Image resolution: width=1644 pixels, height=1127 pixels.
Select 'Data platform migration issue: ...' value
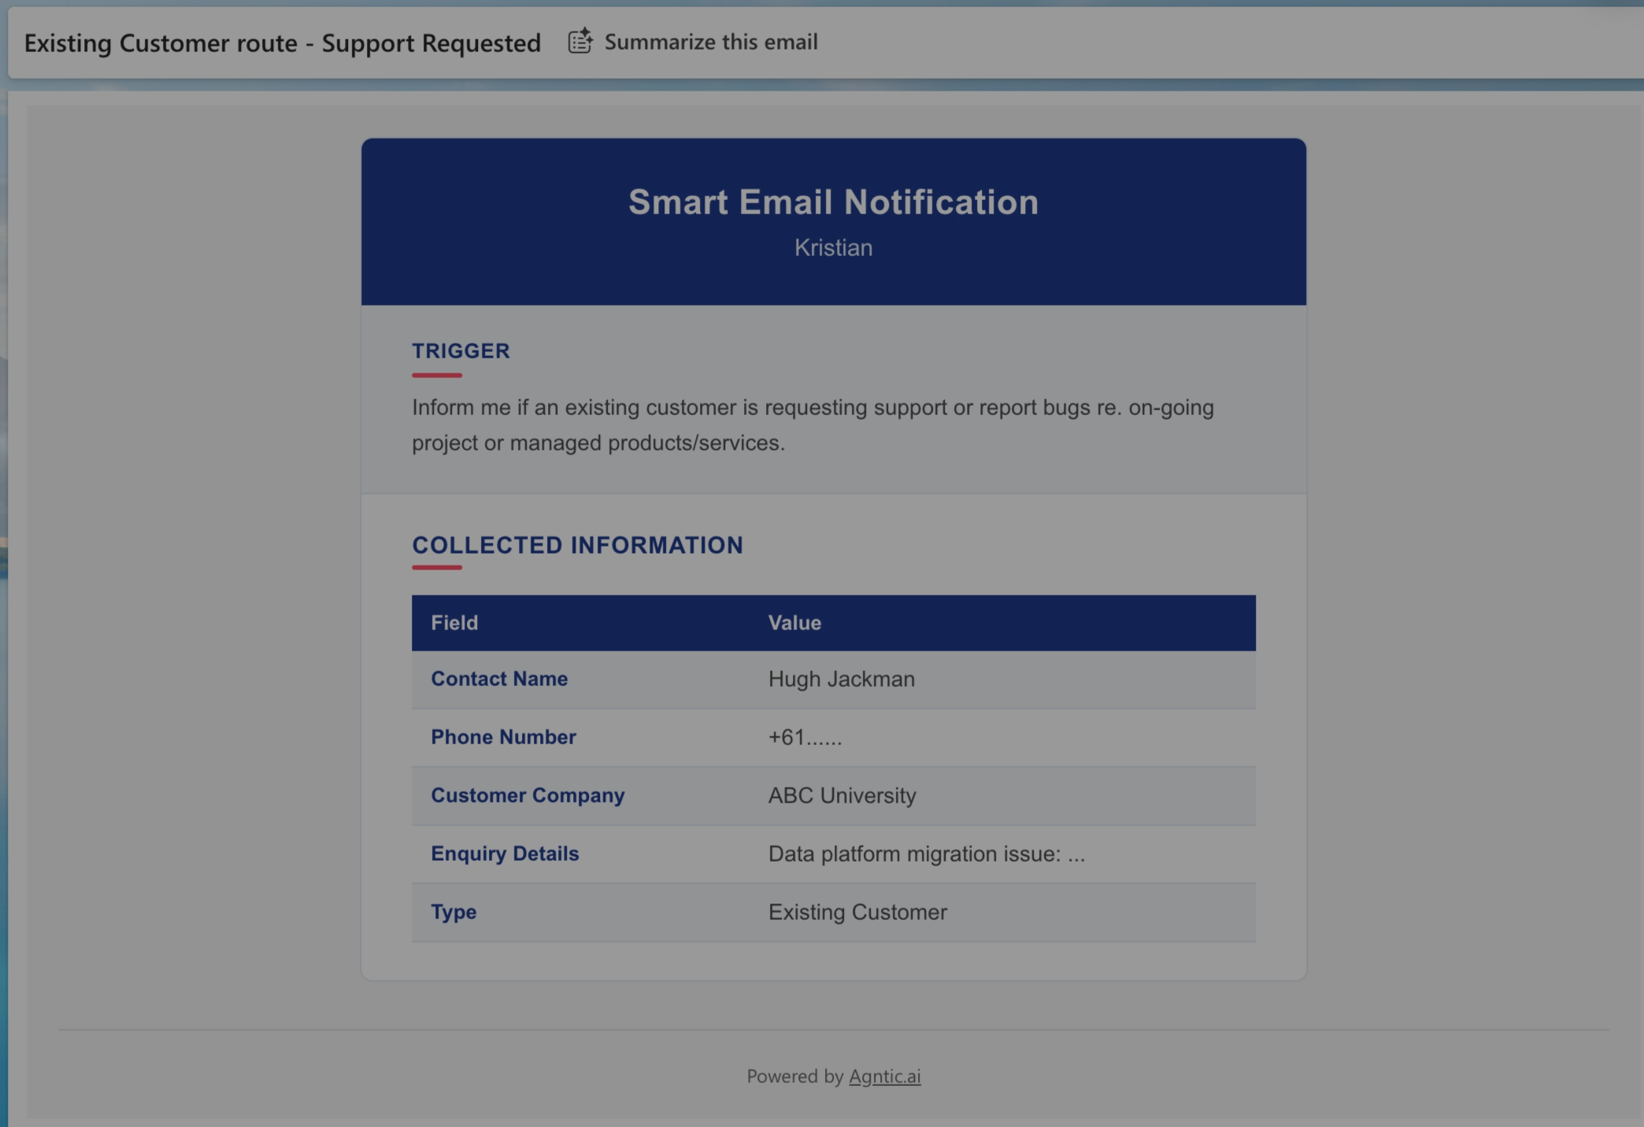point(926,854)
